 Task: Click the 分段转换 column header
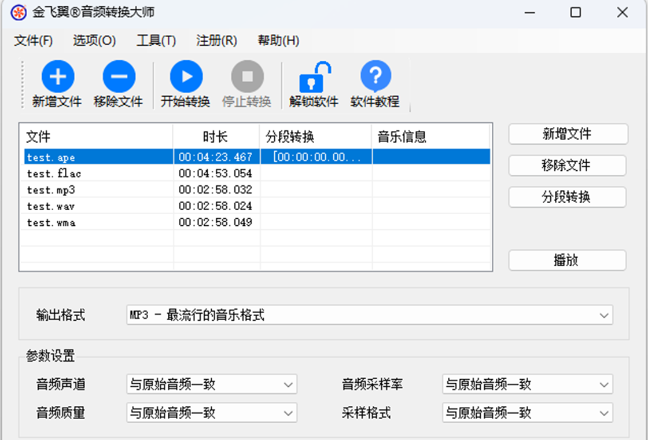point(316,137)
